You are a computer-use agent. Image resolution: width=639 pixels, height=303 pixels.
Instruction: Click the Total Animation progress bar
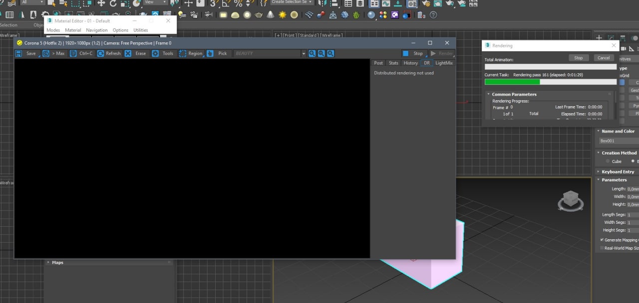[551, 66]
